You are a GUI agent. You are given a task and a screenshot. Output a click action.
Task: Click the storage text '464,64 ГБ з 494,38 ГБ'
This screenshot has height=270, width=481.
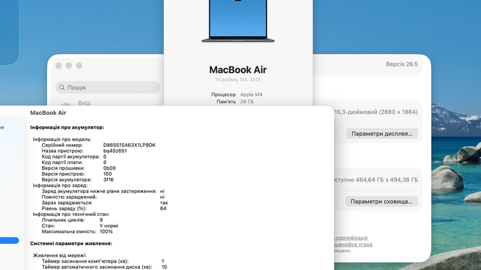(x=387, y=180)
